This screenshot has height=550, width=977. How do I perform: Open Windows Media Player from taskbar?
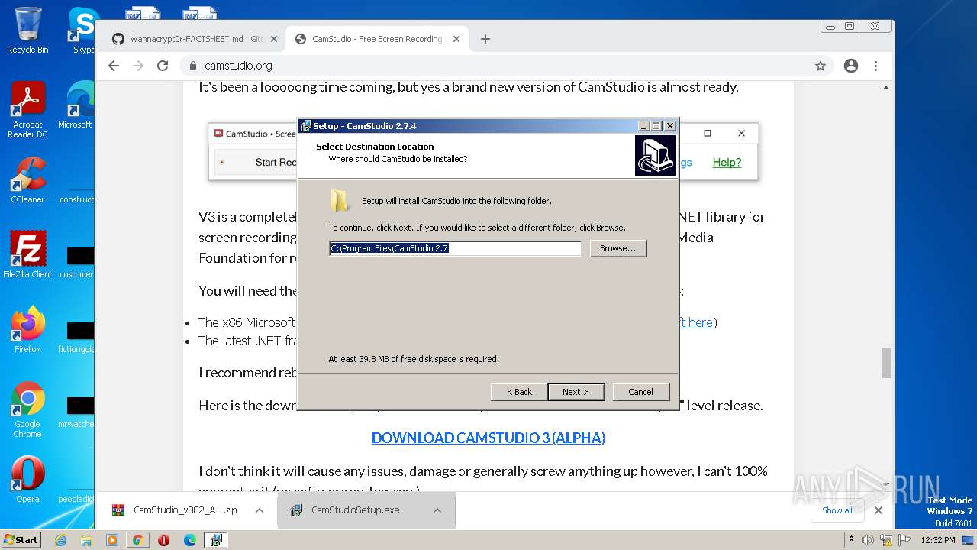point(112,540)
